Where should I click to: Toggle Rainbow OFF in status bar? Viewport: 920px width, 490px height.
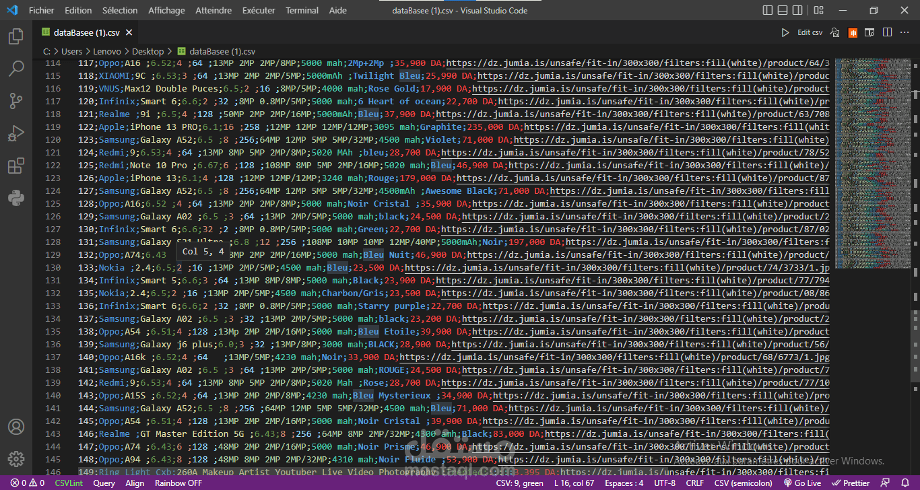point(178,483)
